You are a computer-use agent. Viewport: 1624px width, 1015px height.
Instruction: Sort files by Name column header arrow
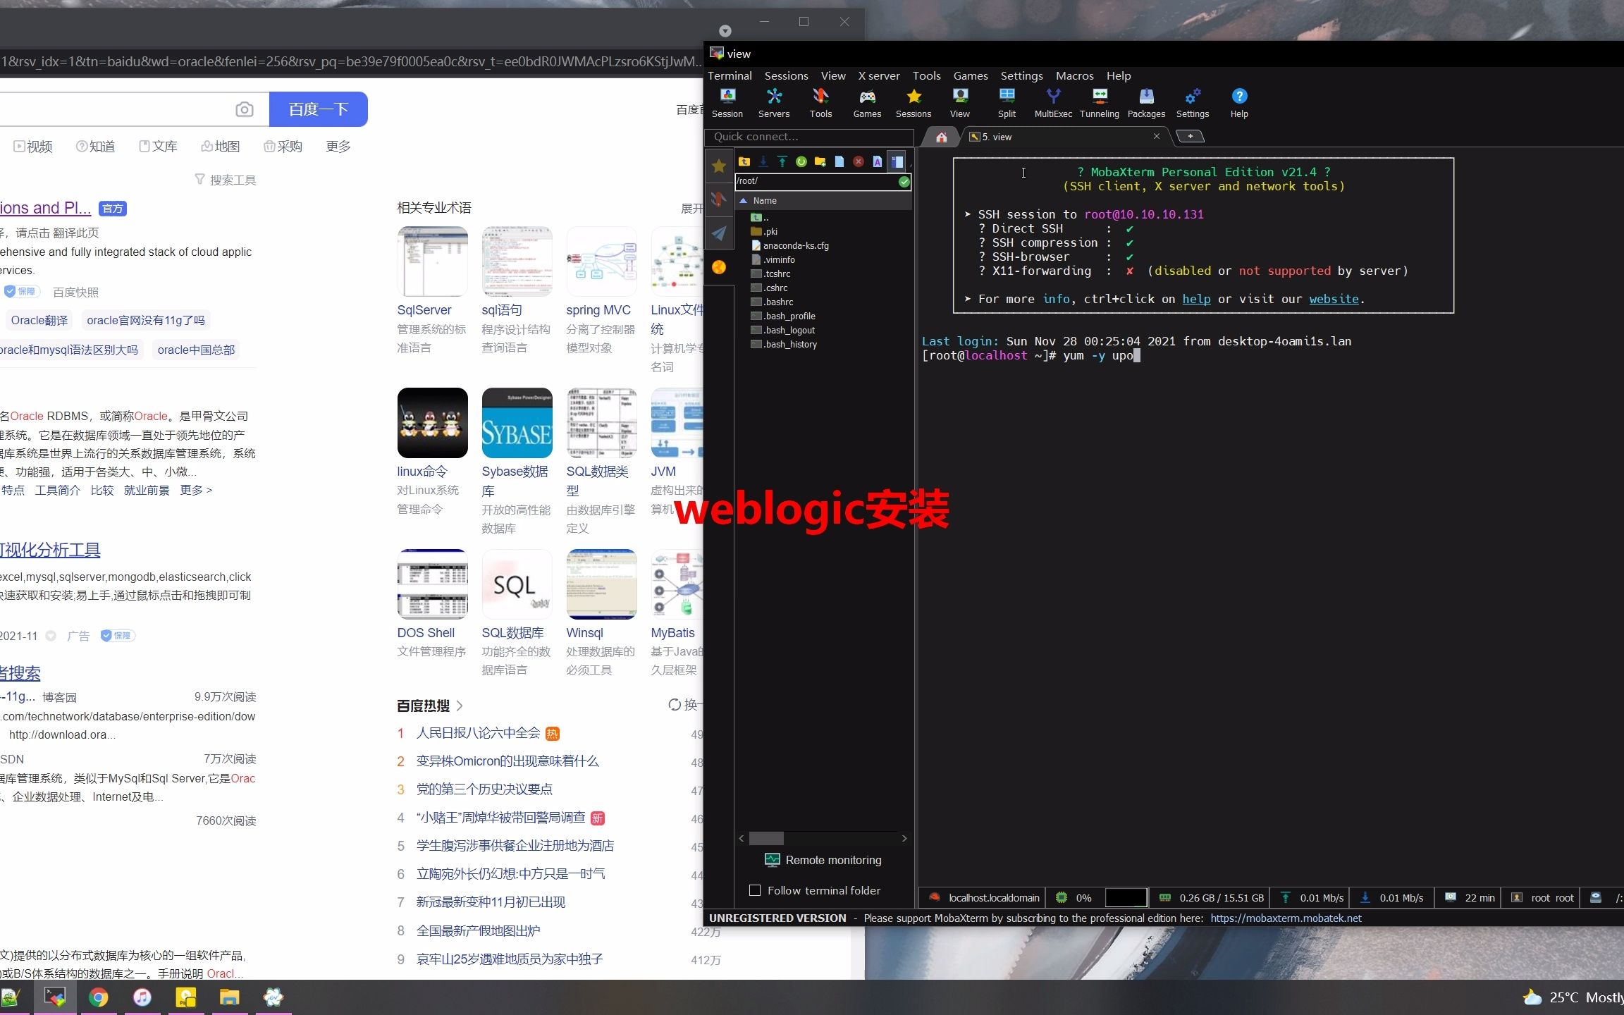[x=743, y=201]
